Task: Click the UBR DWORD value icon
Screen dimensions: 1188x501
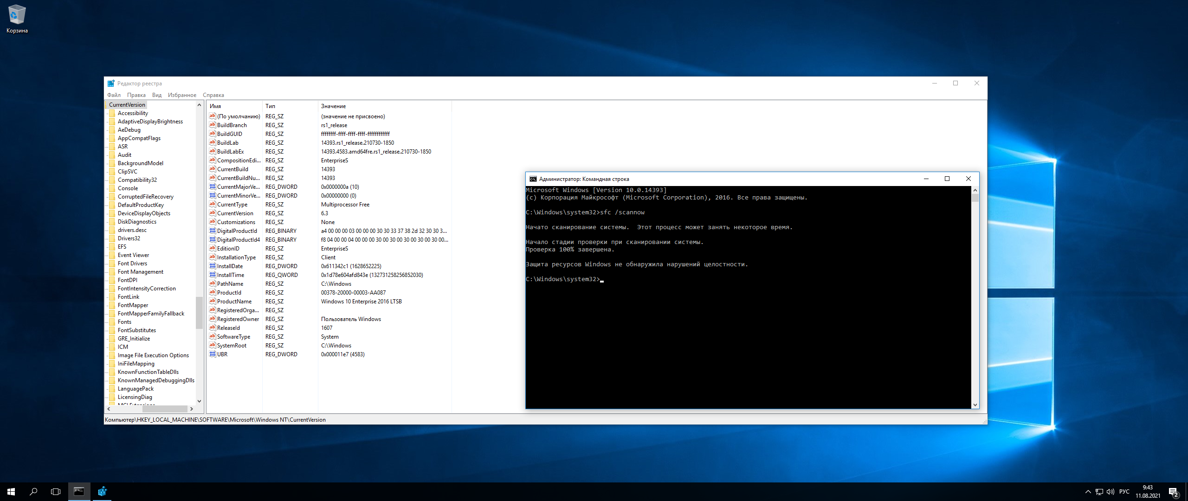Action: coord(213,354)
